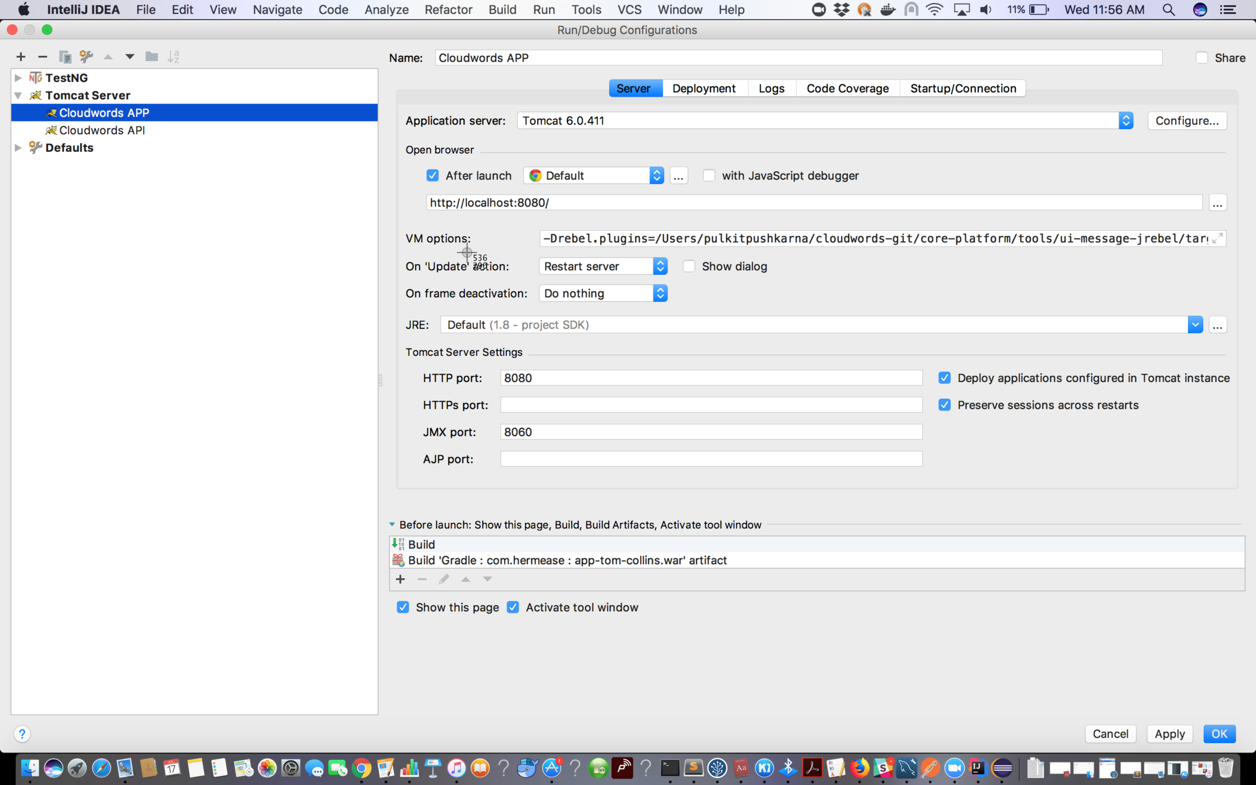
Task: Switch to Deployment tab
Action: [704, 88]
